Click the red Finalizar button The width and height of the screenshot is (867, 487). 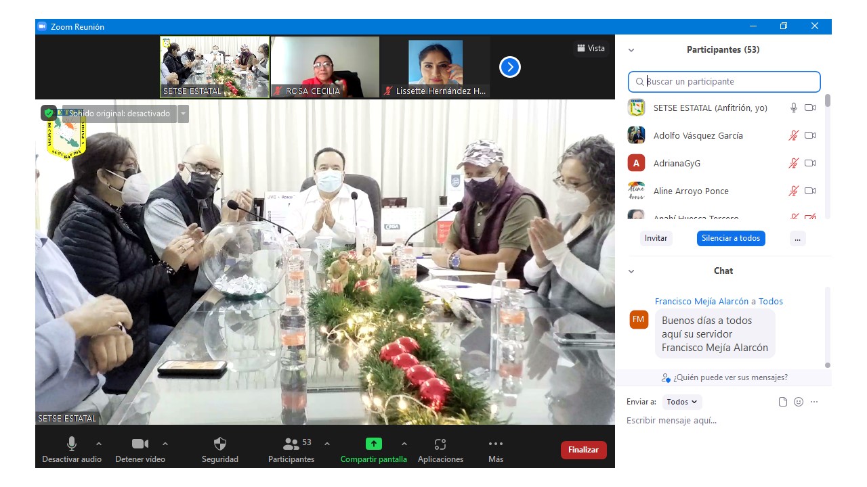[584, 450]
